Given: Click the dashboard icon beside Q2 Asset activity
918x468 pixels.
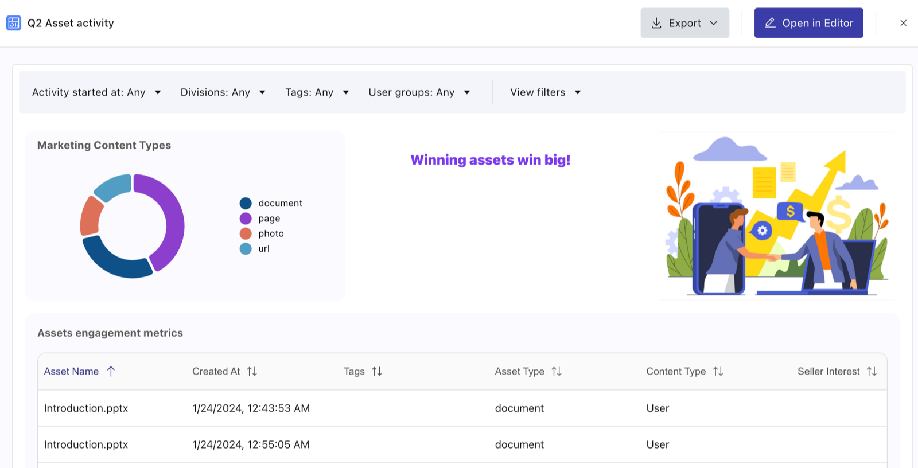Looking at the screenshot, I should click(14, 23).
